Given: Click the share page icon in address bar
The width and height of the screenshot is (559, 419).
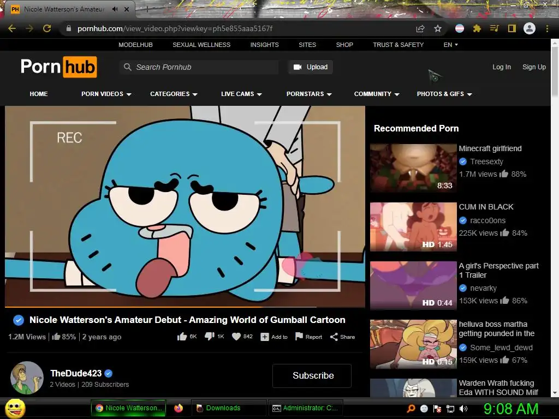Looking at the screenshot, I should (x=420, y=28).
